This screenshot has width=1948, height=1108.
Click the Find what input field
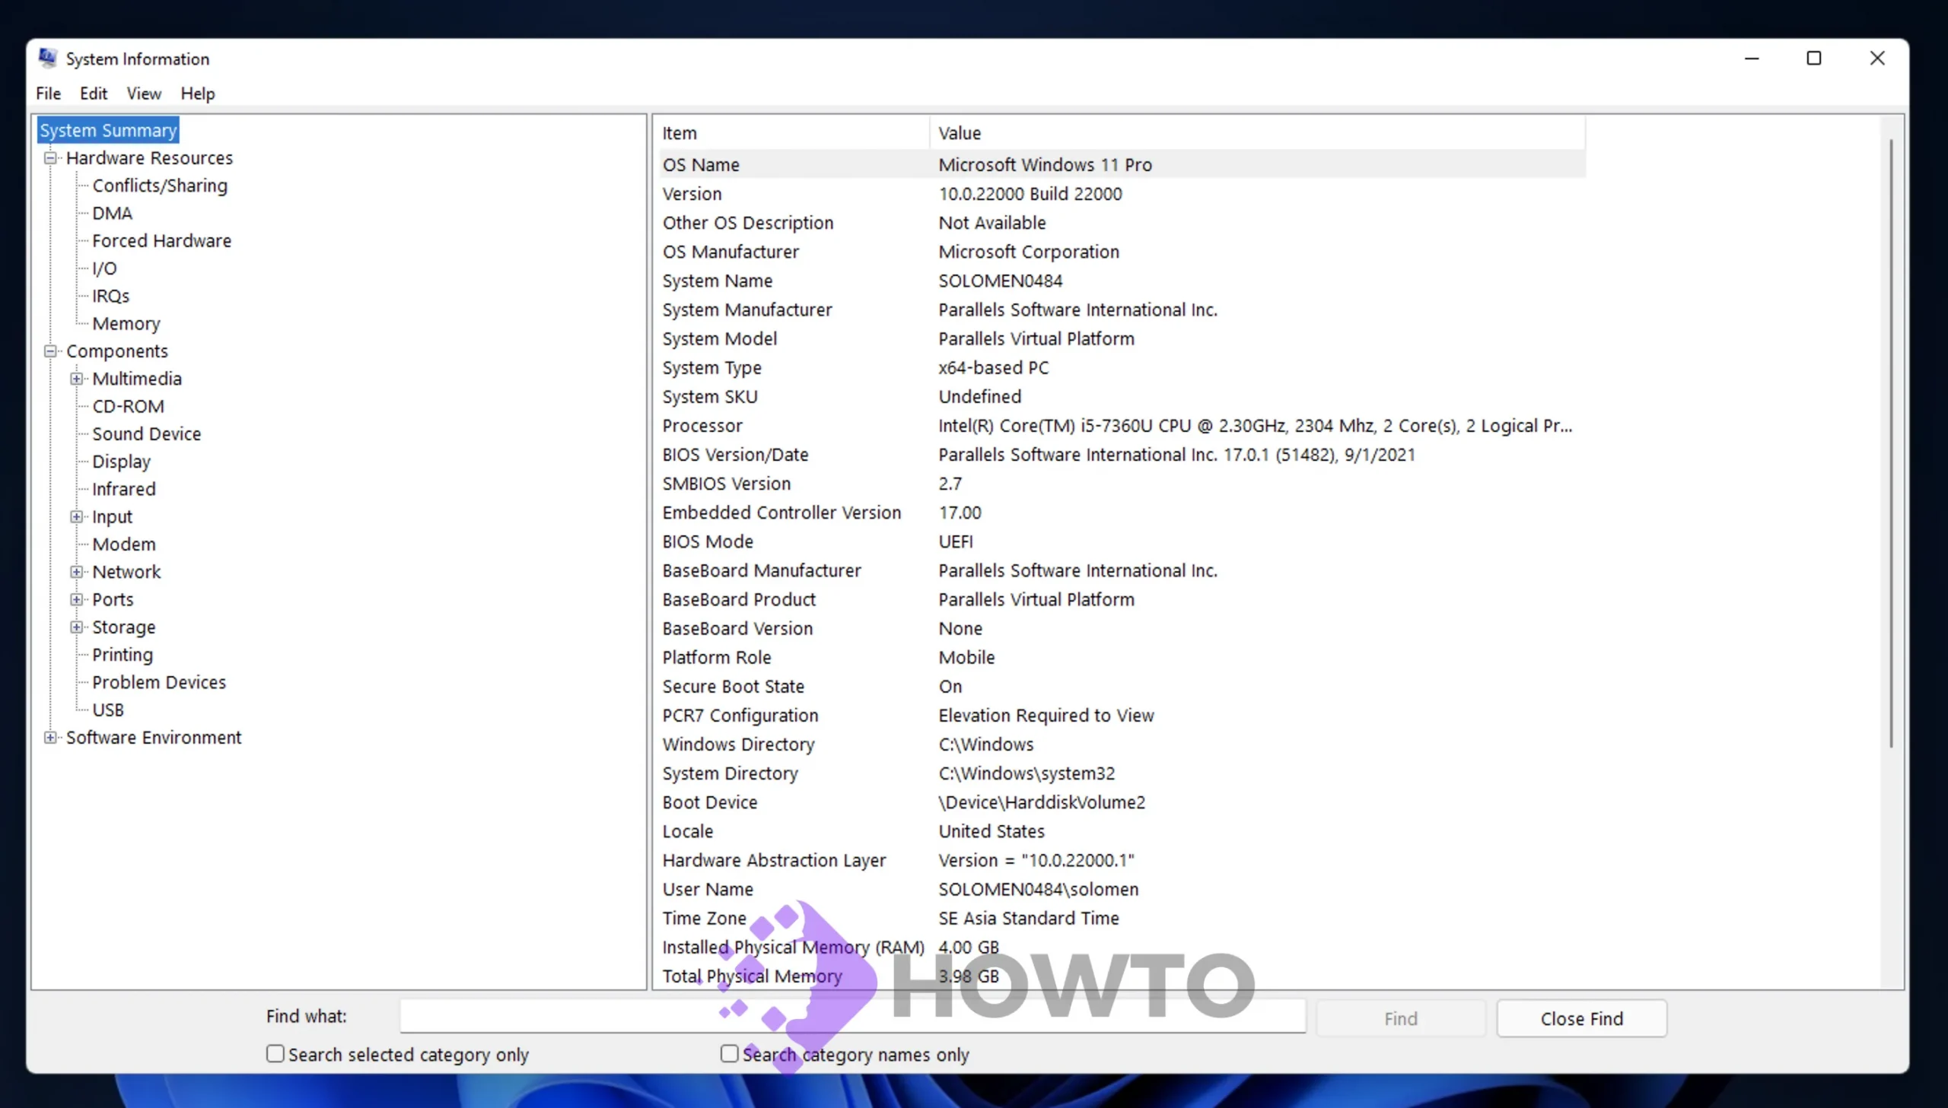pyautogui.click(x=852, y=1016)
